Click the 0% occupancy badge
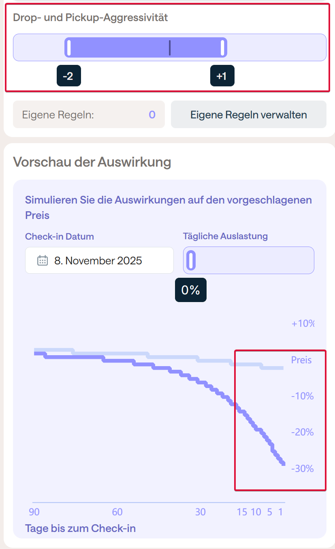 (x=190, y=290)
